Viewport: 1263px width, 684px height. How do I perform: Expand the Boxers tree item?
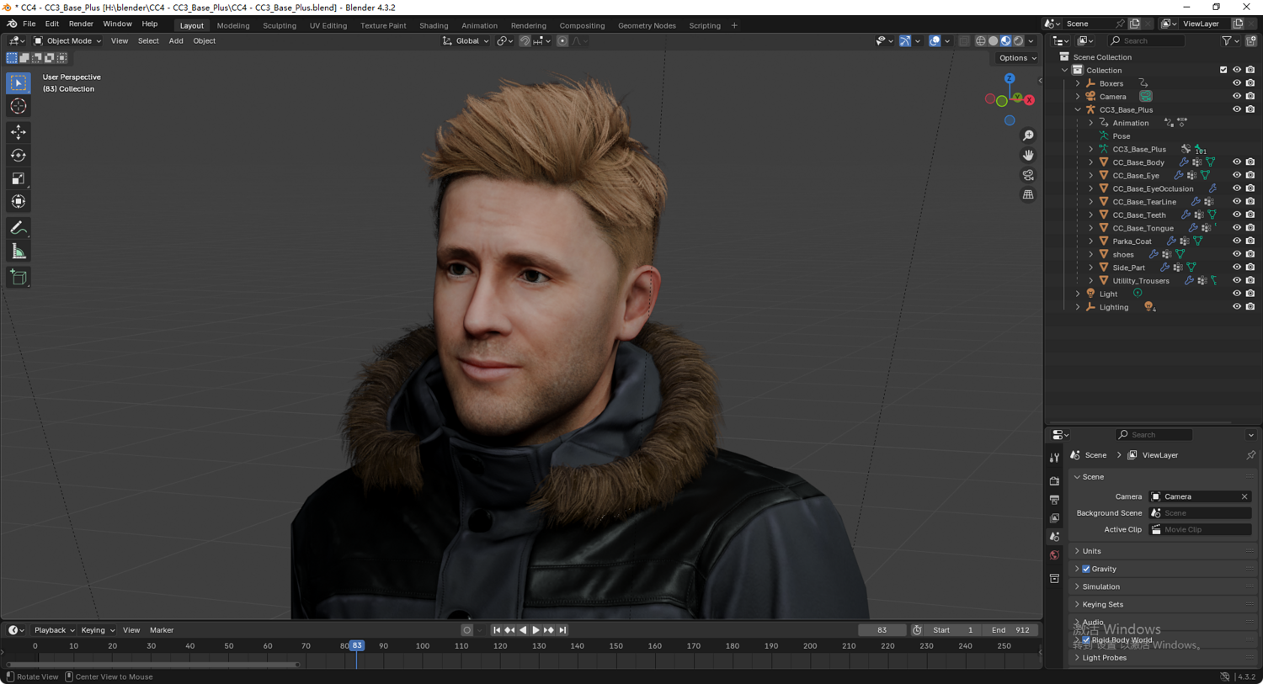point(1078,83)
